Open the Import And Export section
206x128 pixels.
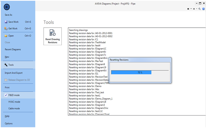pos(13,73)
